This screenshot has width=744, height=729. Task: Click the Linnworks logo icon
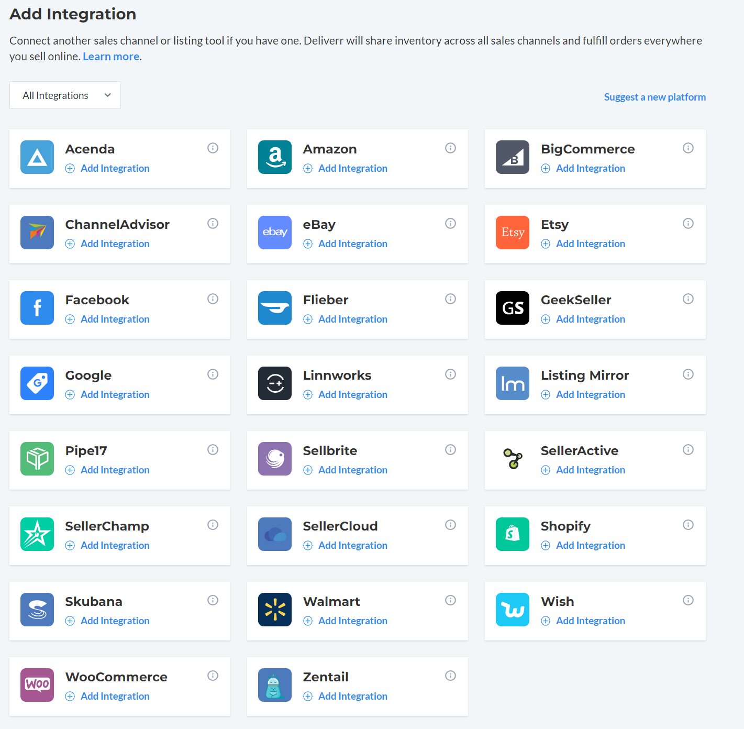275,383
